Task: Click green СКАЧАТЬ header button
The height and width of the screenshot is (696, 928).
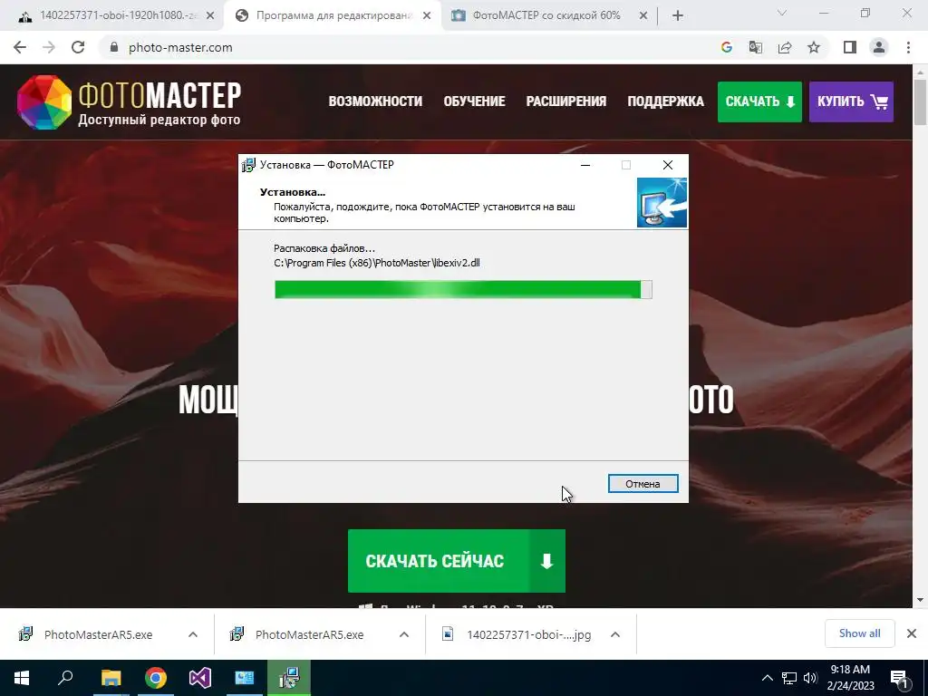Action: point(759,101)
